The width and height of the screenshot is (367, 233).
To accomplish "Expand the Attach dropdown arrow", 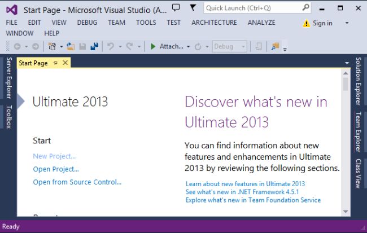I will point(188,47).
